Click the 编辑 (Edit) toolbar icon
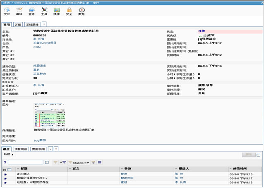Screen dimensions: 264x188 pos(19,10)
